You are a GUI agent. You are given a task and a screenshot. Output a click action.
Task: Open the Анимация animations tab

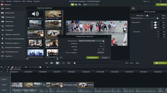pyautogui.click(x=13, y=30)
